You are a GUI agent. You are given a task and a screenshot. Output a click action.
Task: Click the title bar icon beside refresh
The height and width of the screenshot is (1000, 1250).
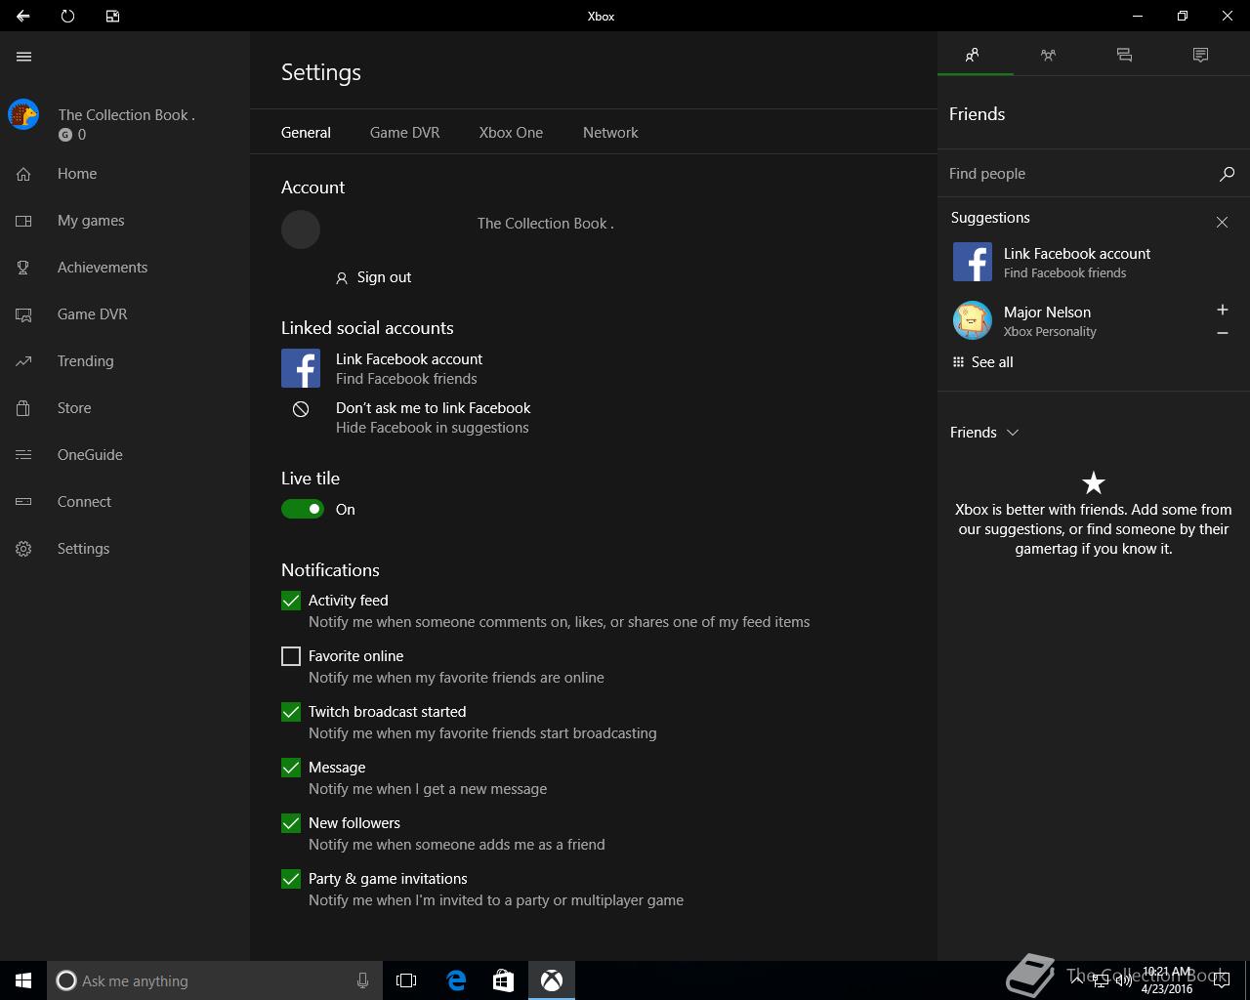point(112,16)
